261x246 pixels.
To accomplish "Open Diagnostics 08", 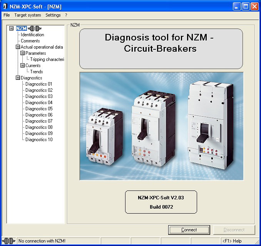I will (39, 127).
